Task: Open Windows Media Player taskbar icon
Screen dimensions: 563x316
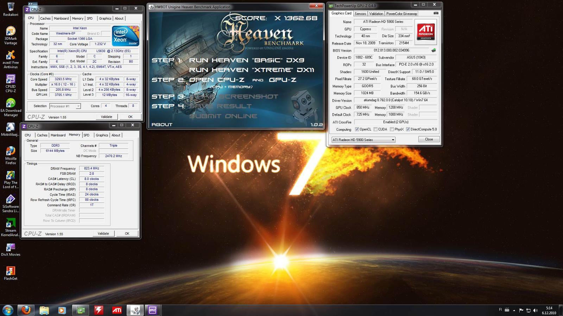Action: (x=62, y=310)
